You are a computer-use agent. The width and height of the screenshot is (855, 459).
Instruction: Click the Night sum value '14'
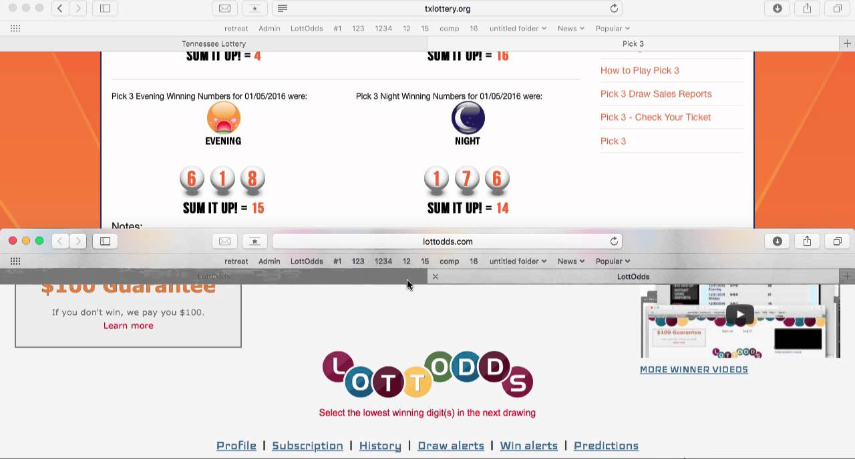click(502, 208)
